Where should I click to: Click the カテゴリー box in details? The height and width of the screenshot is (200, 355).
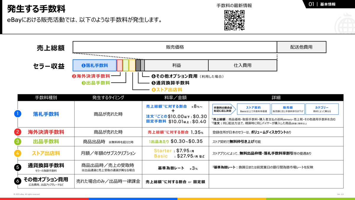pos(322,109)
